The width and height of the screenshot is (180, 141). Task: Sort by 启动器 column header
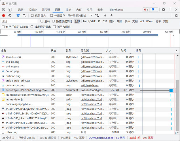[92, 50]
